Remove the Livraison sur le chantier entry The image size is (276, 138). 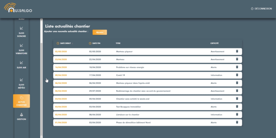coord(237,114)
